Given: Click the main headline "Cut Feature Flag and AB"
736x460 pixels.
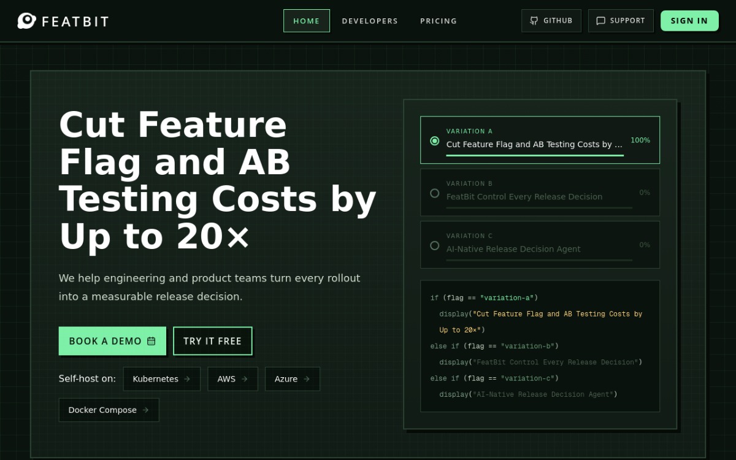Looking at the screenshot, I should tap(218, 180).
